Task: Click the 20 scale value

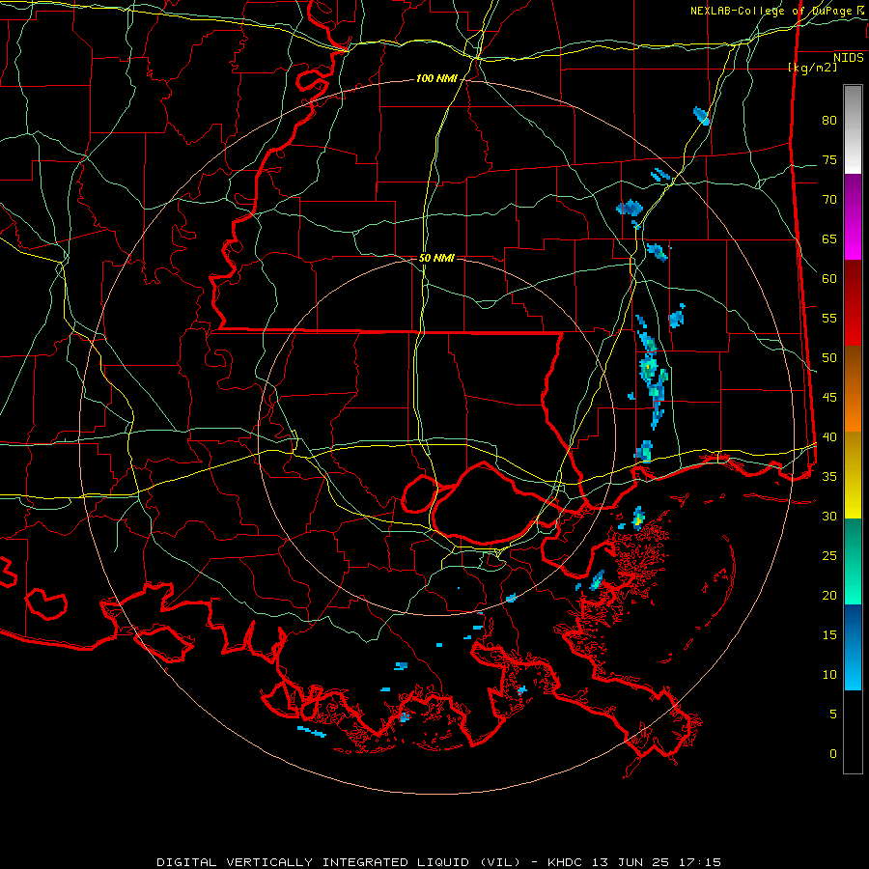Action: click(829, 596)
